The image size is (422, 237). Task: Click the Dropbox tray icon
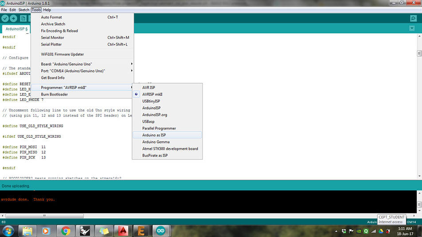pos(344,231)
